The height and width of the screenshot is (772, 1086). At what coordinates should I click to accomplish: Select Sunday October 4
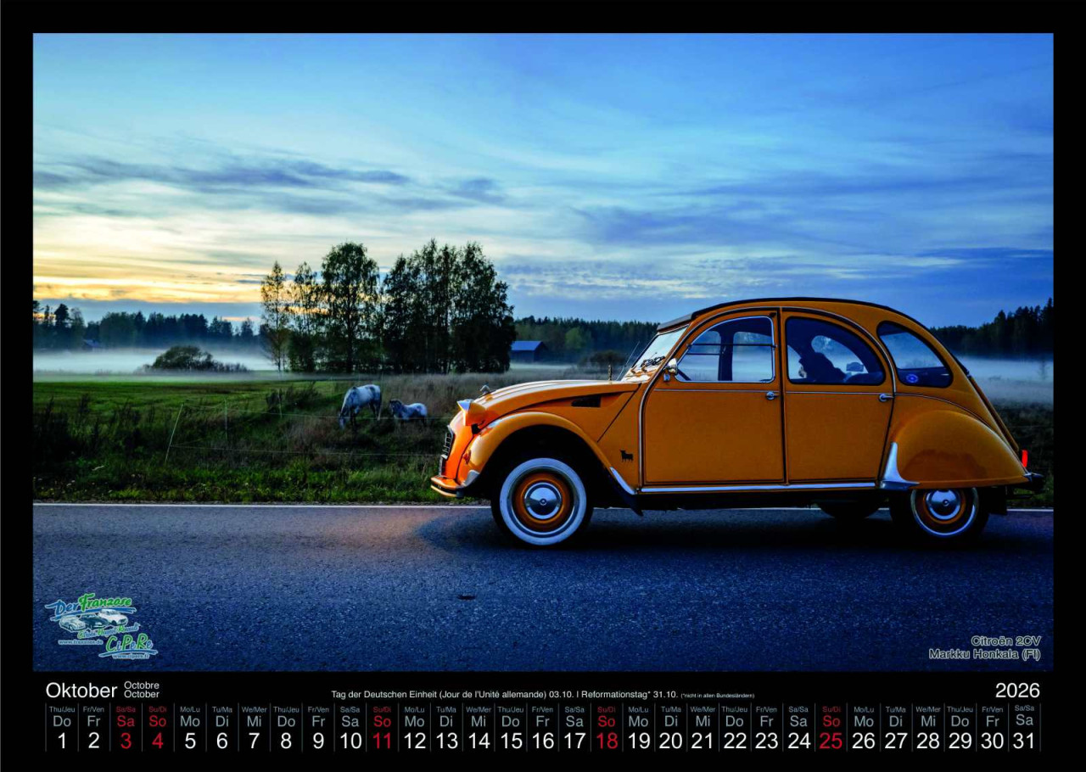pyautogui.click(x=158, y=730)
